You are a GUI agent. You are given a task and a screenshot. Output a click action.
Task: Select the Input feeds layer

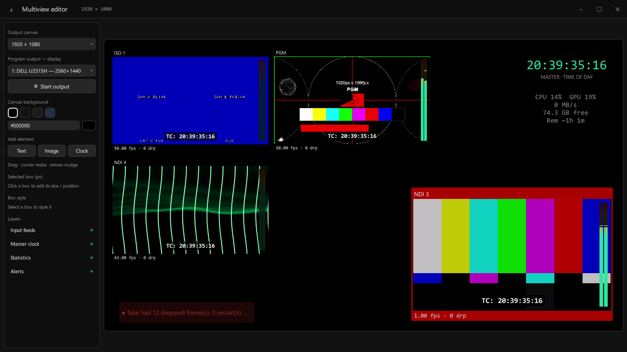(x=52, y=230)
